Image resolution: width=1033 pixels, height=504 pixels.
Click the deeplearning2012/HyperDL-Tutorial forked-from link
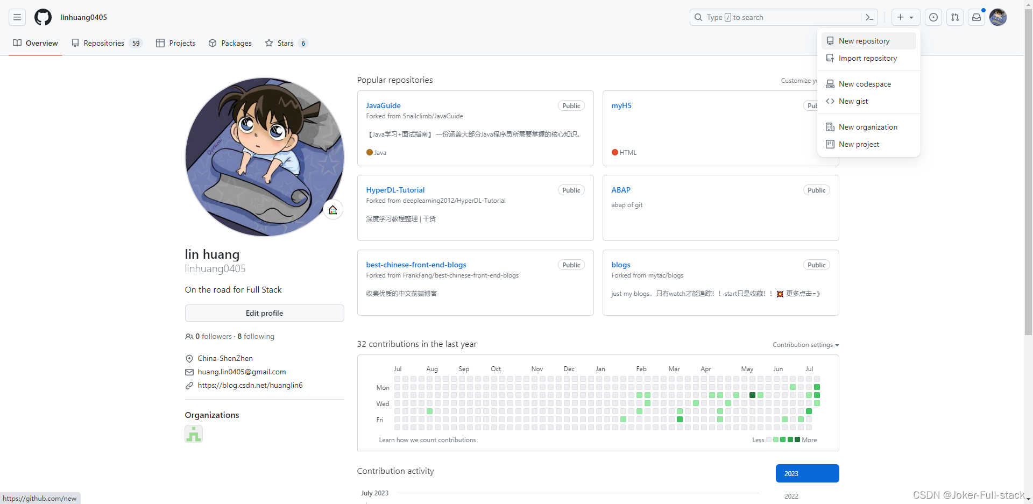coord(454,201)
